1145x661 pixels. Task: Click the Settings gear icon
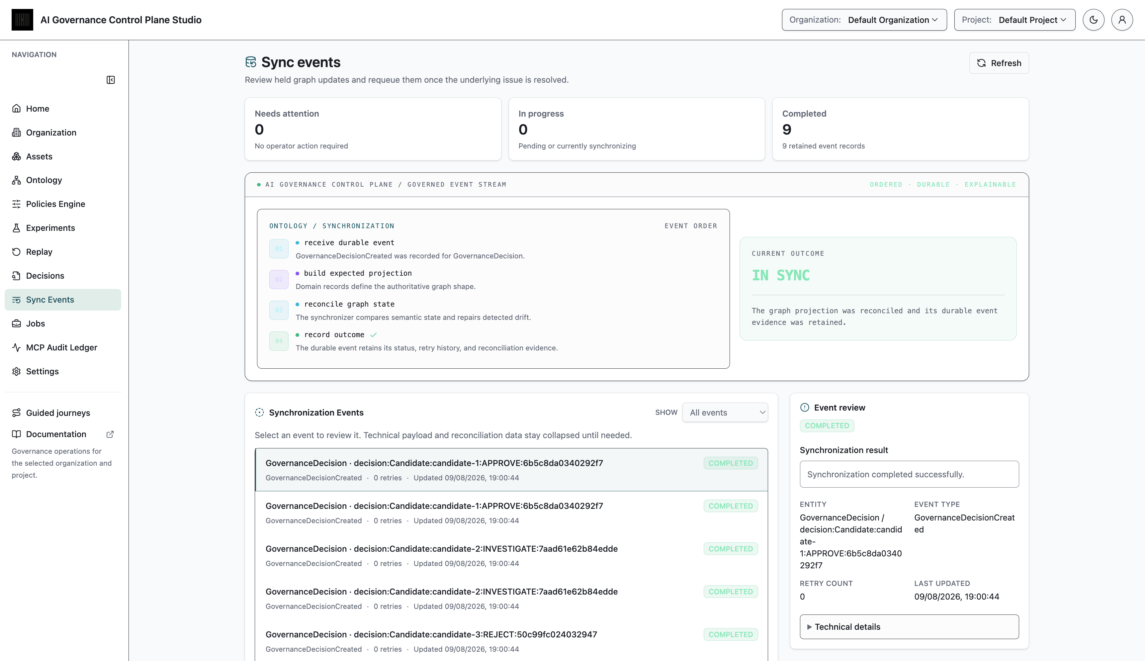point(16,371)
